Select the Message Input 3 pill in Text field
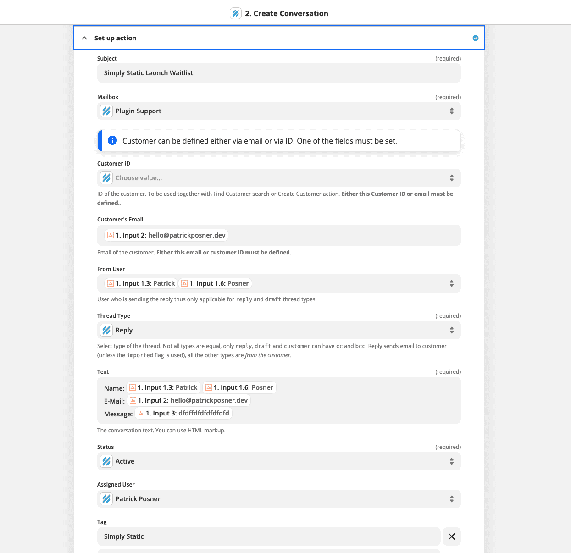Screen dimensions: 571x553 183,413
